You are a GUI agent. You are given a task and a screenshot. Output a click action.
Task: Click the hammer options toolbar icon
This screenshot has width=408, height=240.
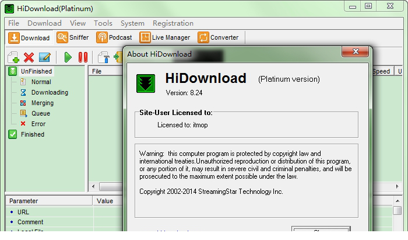pyautogui.click(x=104, y=57)
